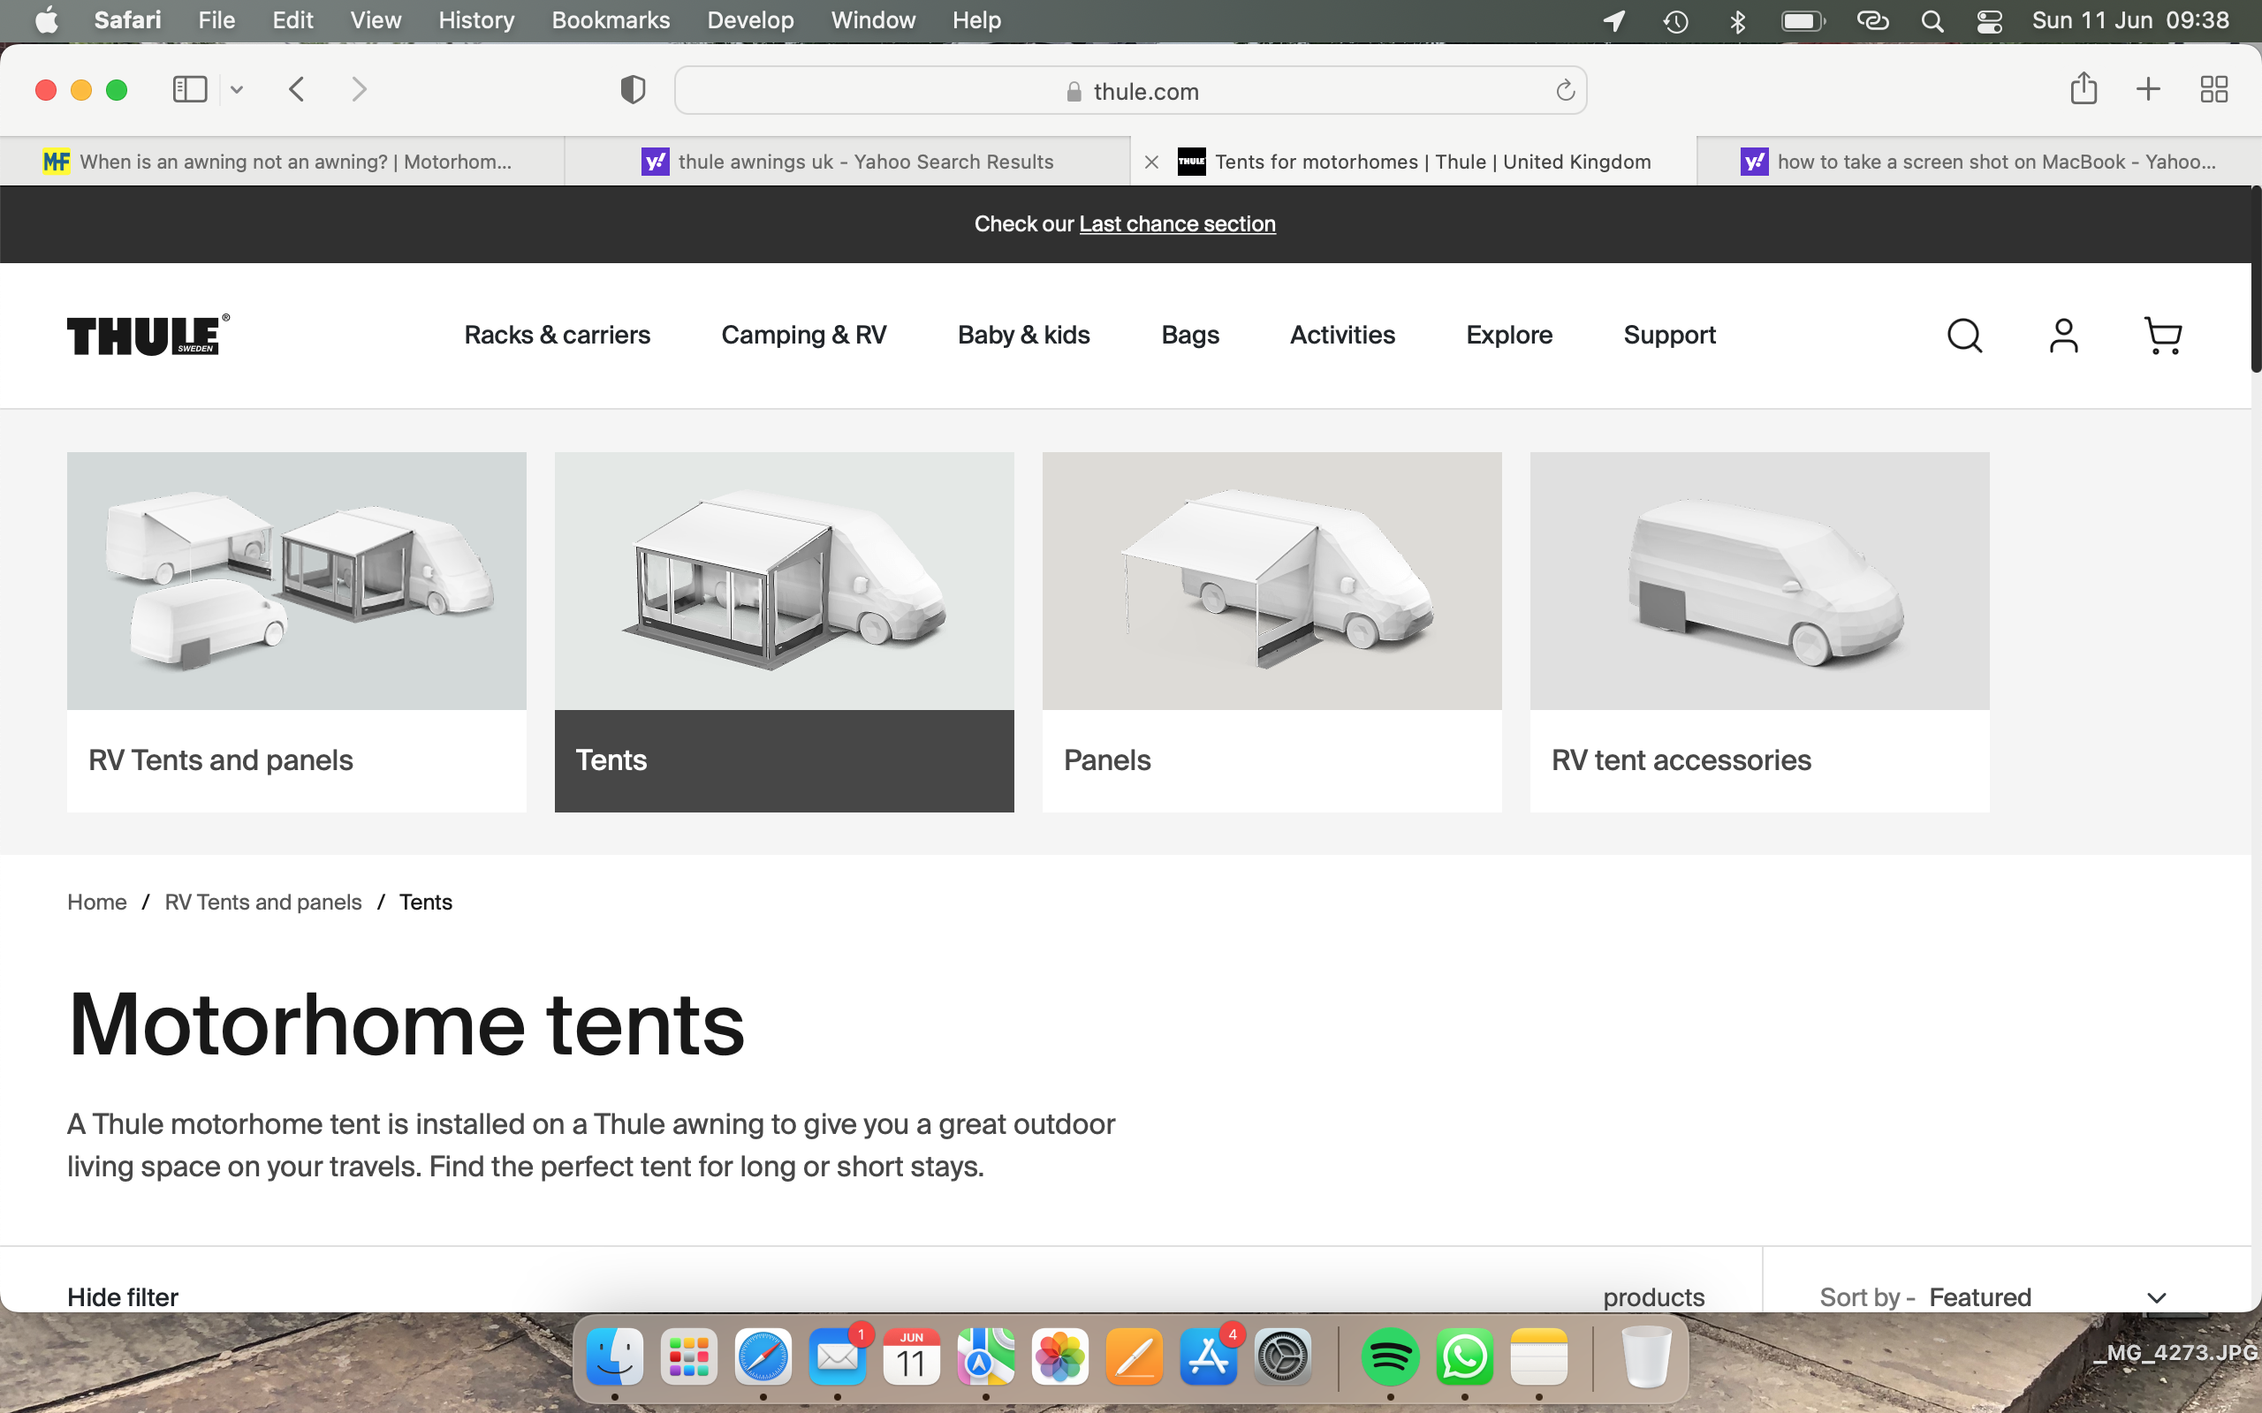Show the tab overview grid

point(2213,90)
